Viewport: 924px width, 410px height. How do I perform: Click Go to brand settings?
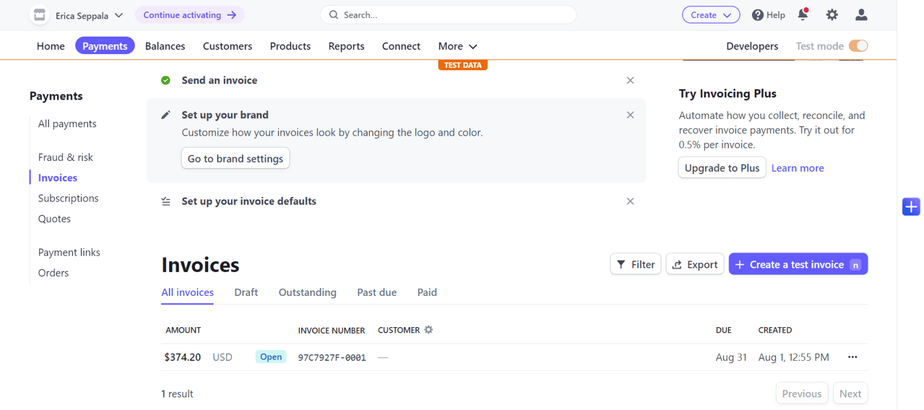235,158
